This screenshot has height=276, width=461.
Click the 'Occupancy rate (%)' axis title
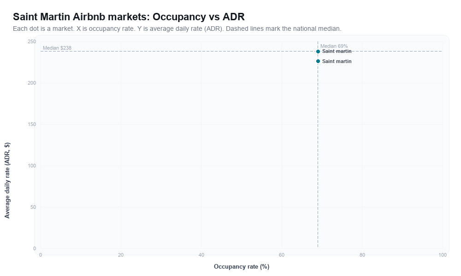point(242,267)
